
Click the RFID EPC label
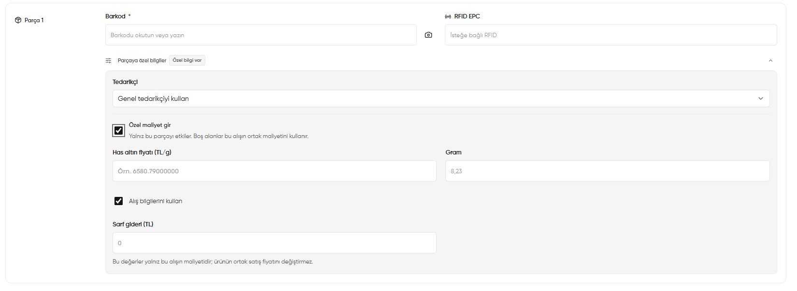467,16
